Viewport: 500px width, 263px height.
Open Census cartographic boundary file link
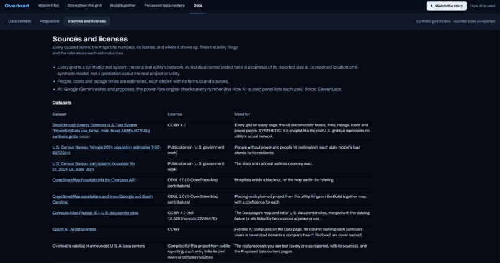click(94, 166)
